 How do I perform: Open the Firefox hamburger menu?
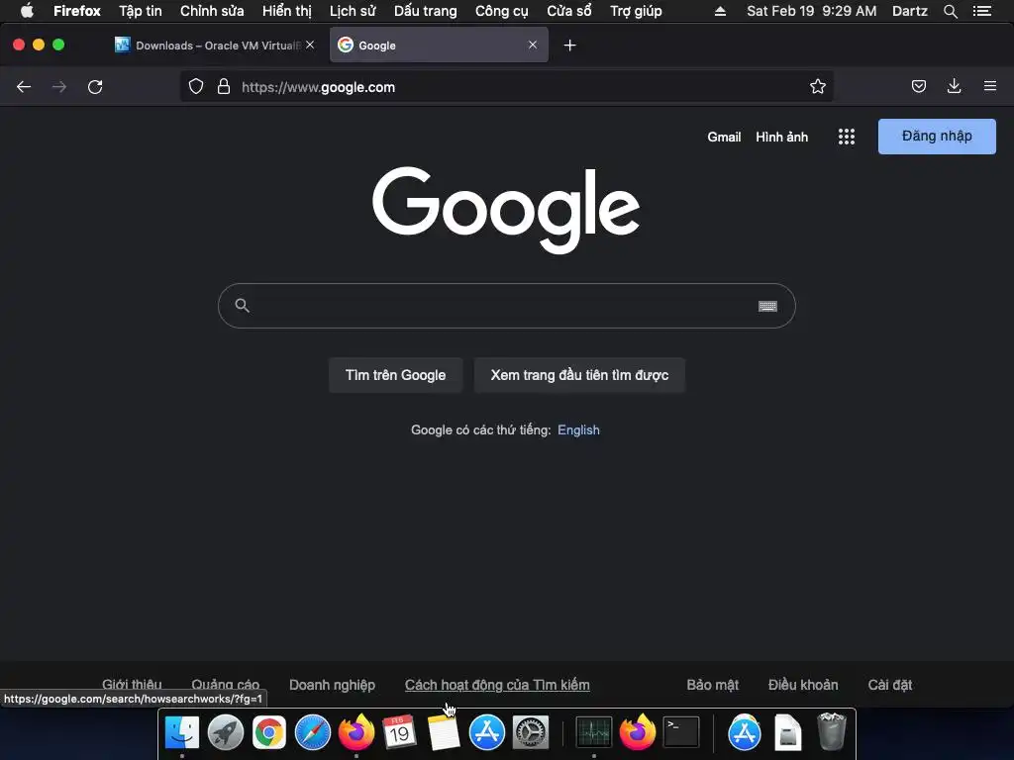click(x=989, y=86)
